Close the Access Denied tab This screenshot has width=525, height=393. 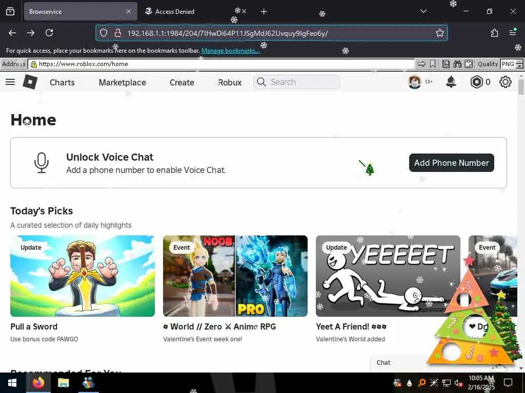244,11
